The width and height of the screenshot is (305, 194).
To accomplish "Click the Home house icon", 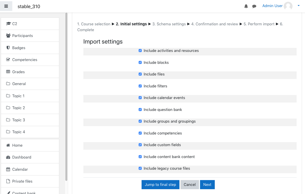I will tap(8, 145).
